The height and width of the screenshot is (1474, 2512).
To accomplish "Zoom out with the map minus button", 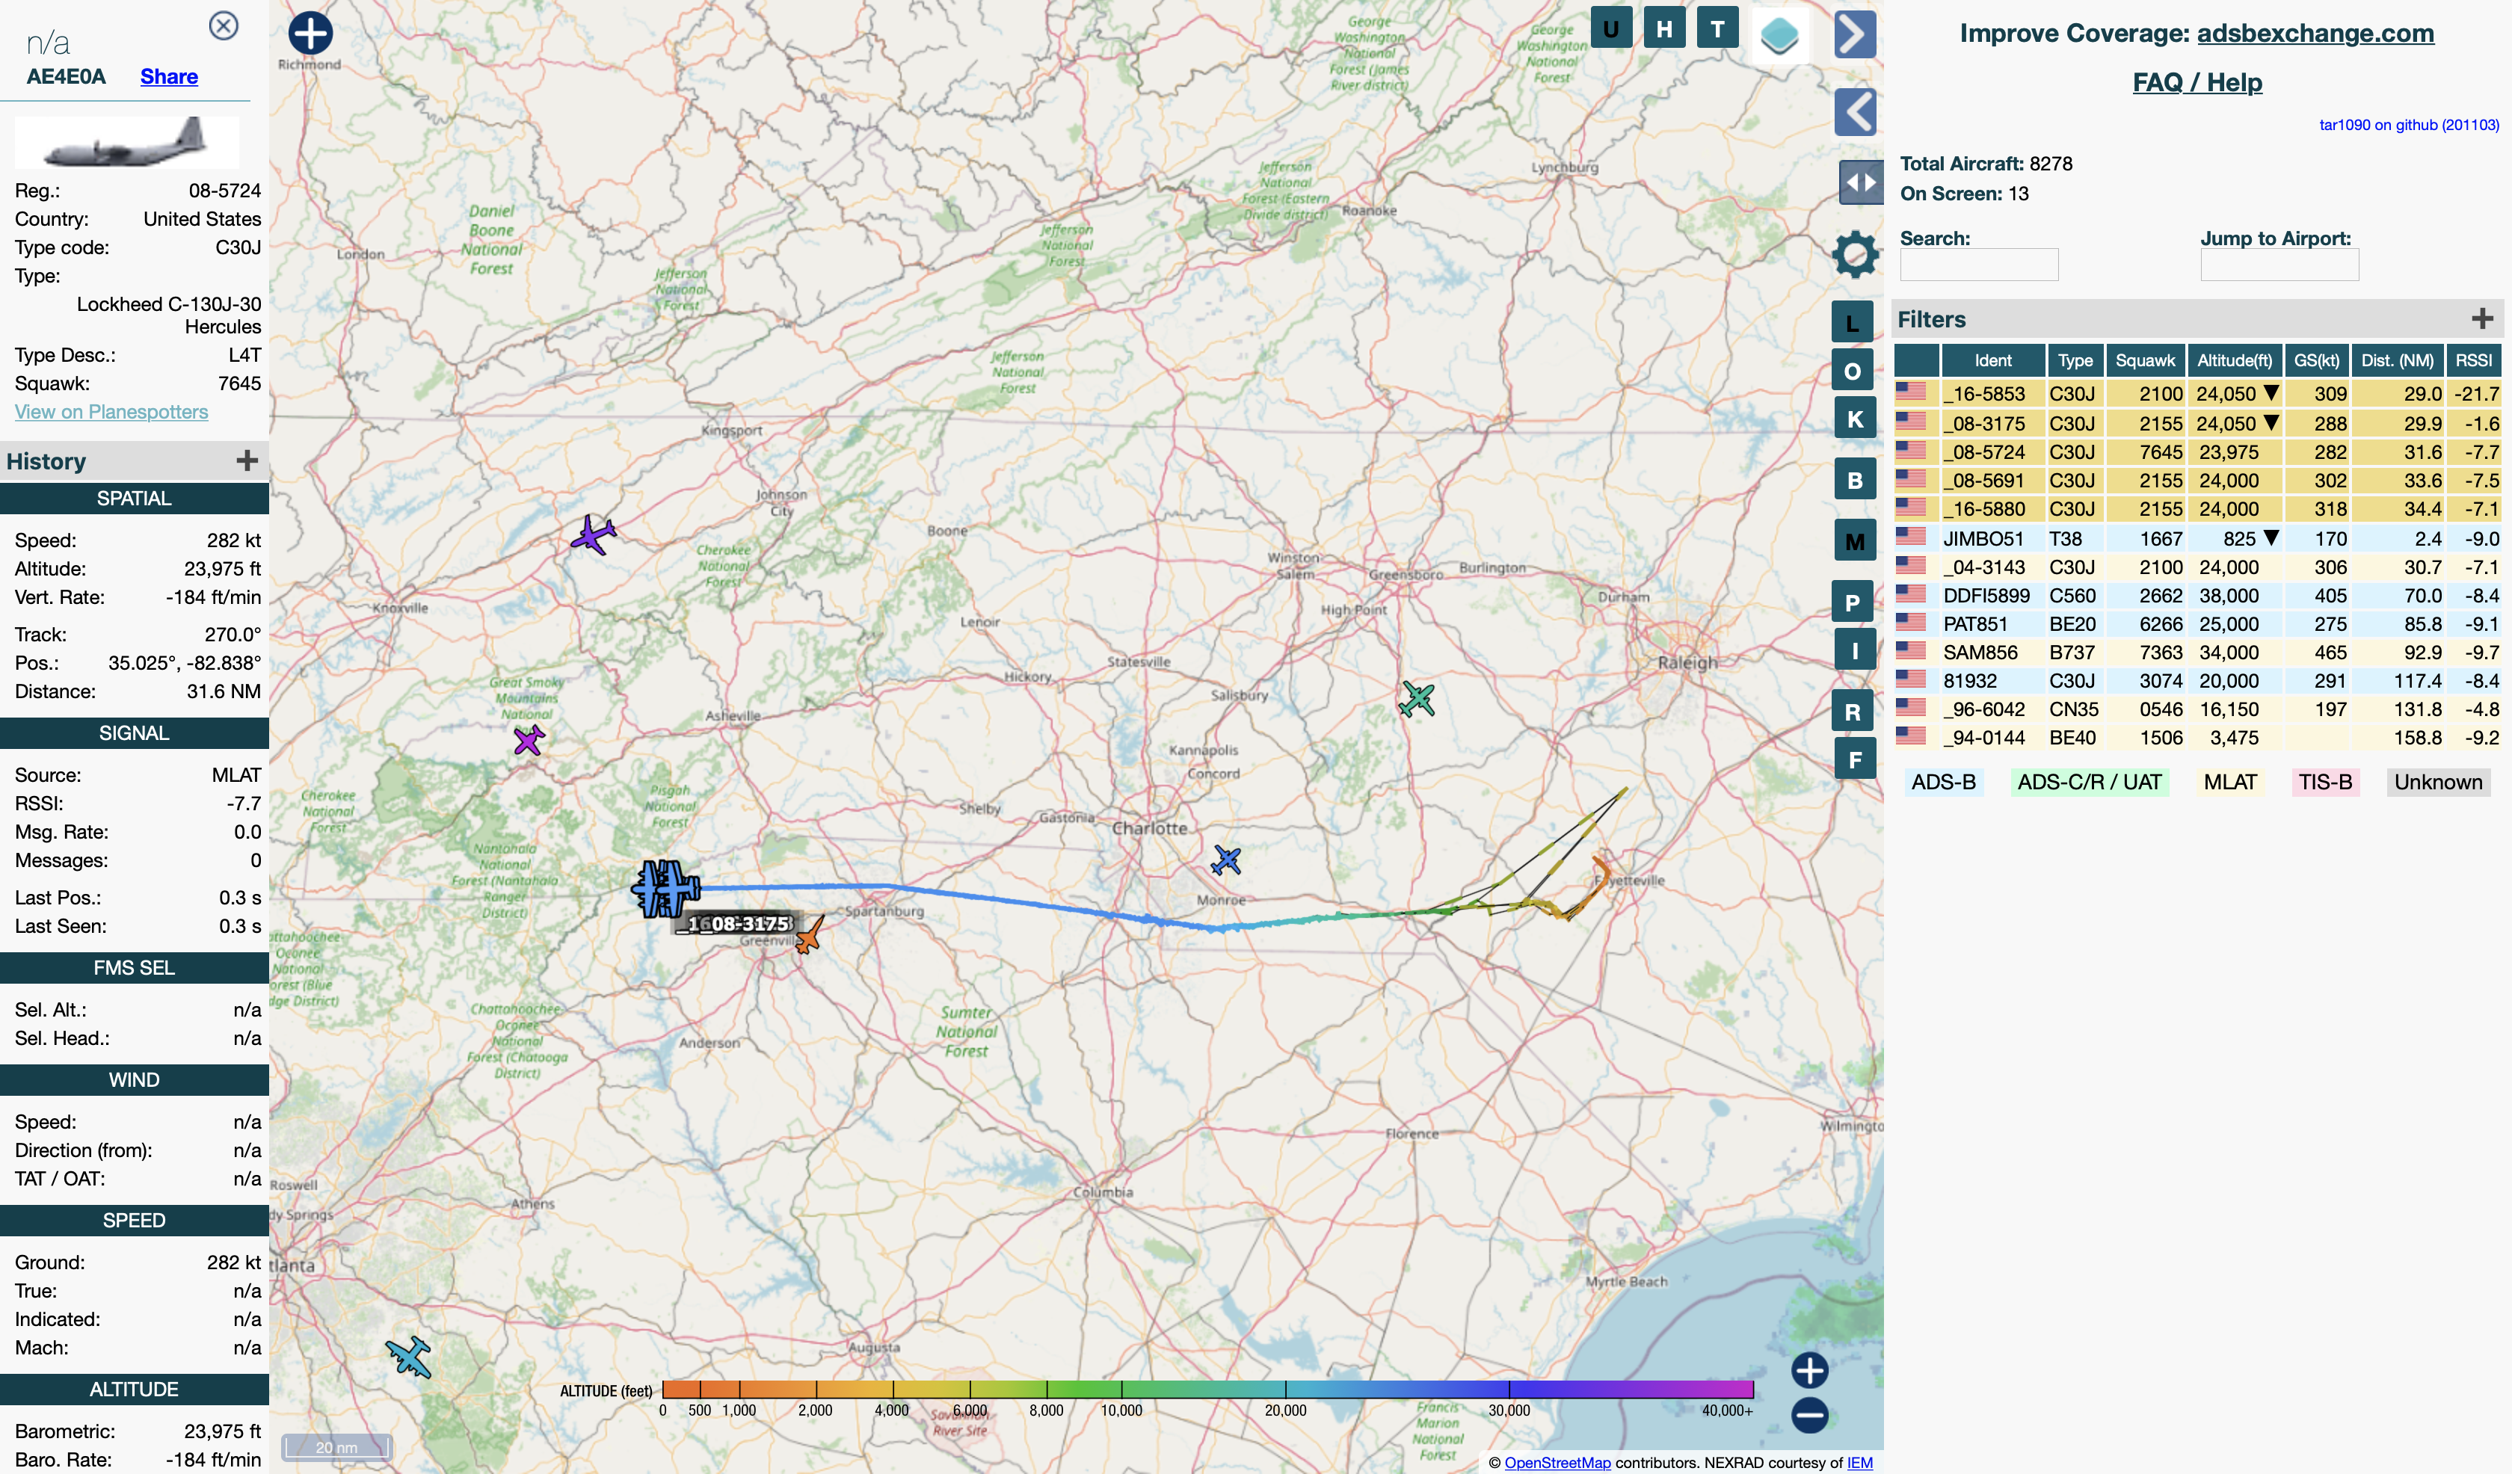I will click(x=1809, y=1414).
